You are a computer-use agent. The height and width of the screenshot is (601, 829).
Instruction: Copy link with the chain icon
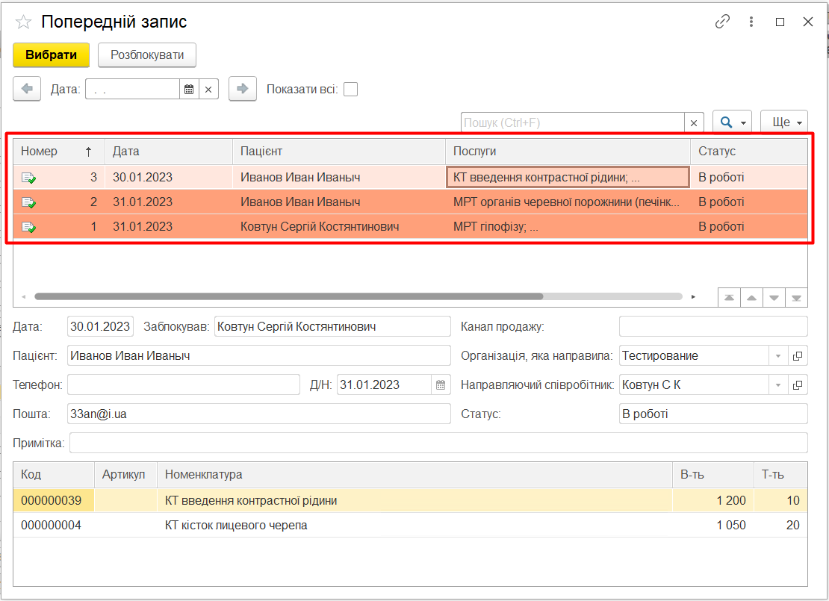pyautogui.click(x=722, y=22)
